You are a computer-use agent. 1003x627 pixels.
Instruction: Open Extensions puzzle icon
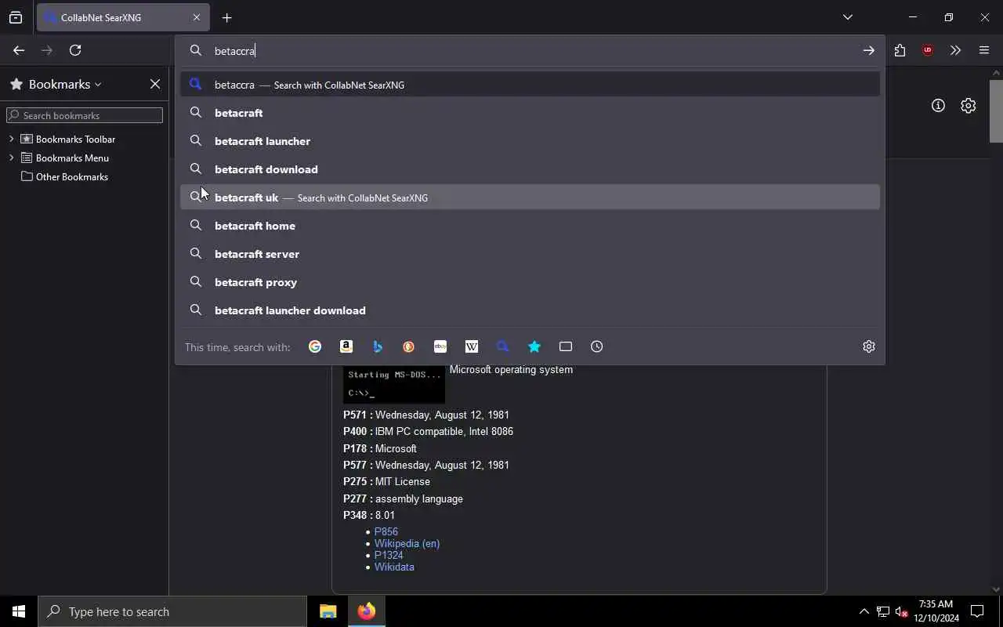tap(900, 50)
